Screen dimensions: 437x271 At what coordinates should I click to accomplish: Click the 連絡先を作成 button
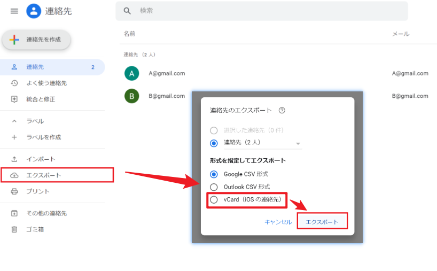pyautogui.click(x=36, y=40)
